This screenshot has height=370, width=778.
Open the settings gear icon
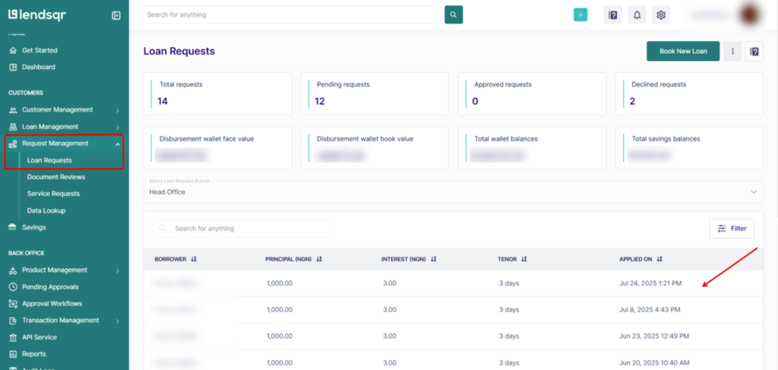[x=661, y=14]
